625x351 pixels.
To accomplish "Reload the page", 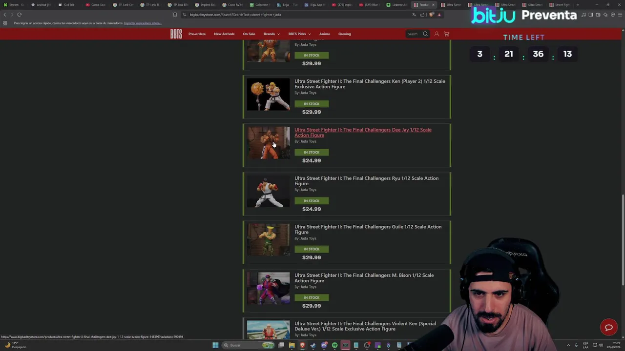I will 20,15.
